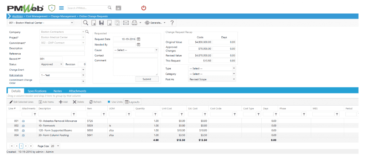Open the hamburger main menu

tap(61, 8)
